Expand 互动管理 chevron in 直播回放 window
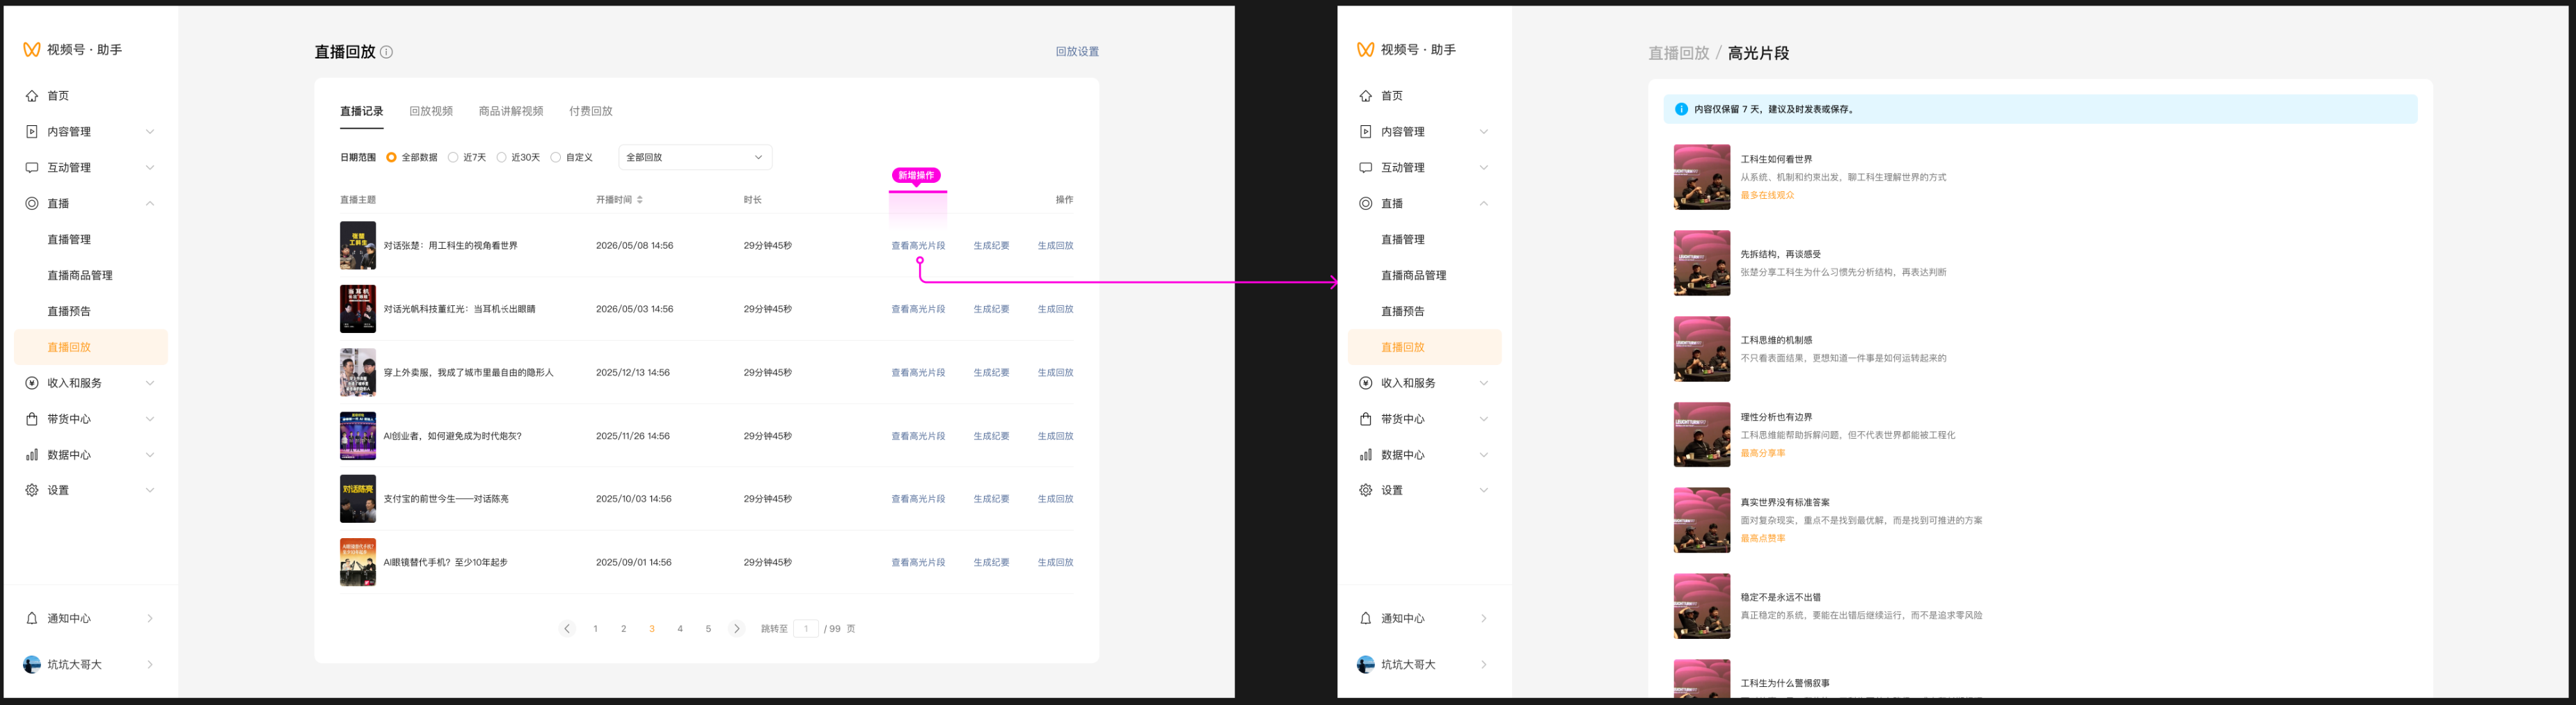 (150, 168)
